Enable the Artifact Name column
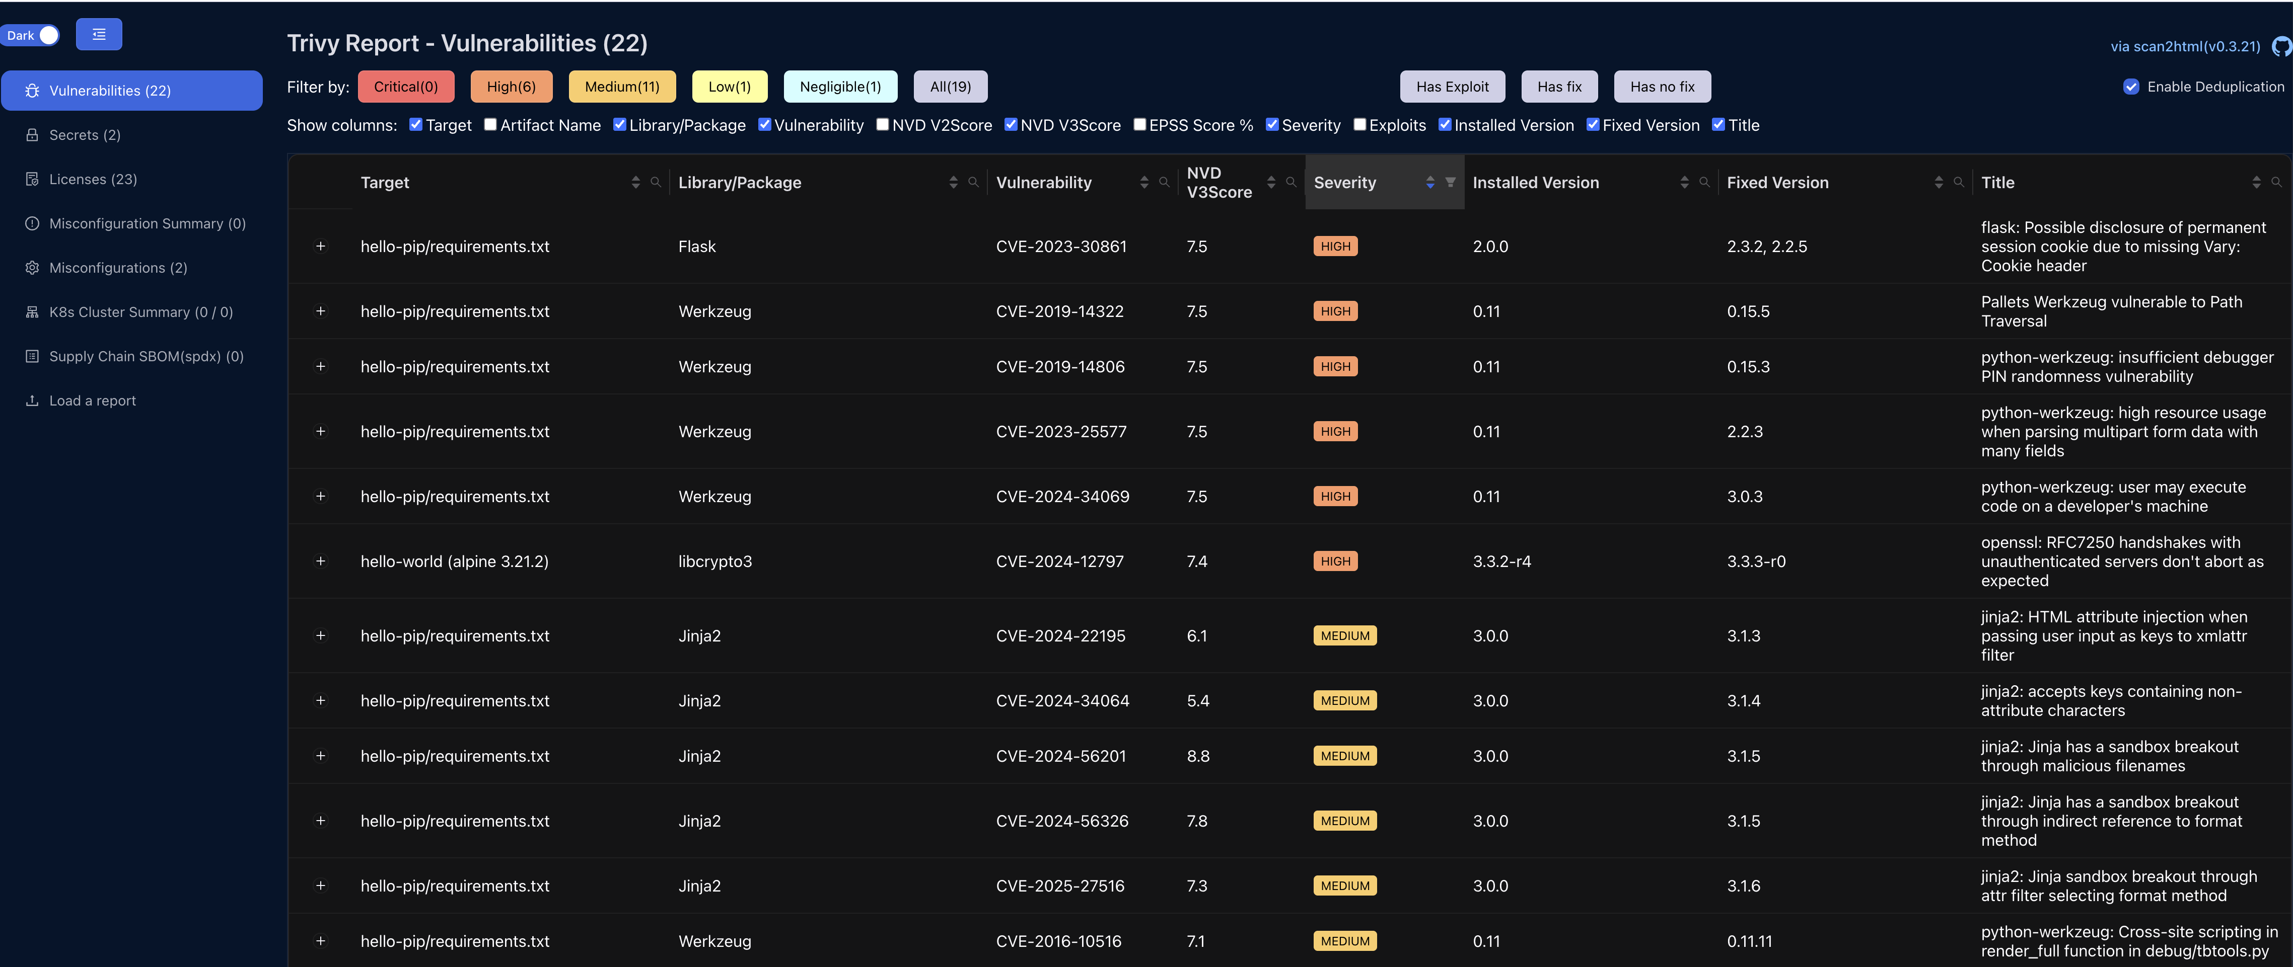This screenshot has height=967, width=2293. (x=490, y=125)
